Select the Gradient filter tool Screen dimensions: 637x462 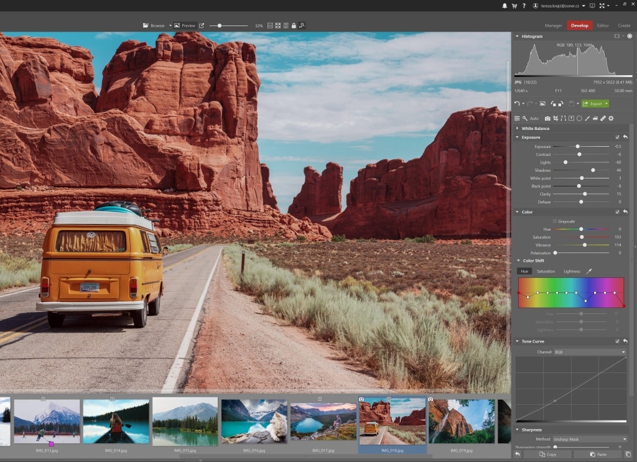[x=595, y=118]
